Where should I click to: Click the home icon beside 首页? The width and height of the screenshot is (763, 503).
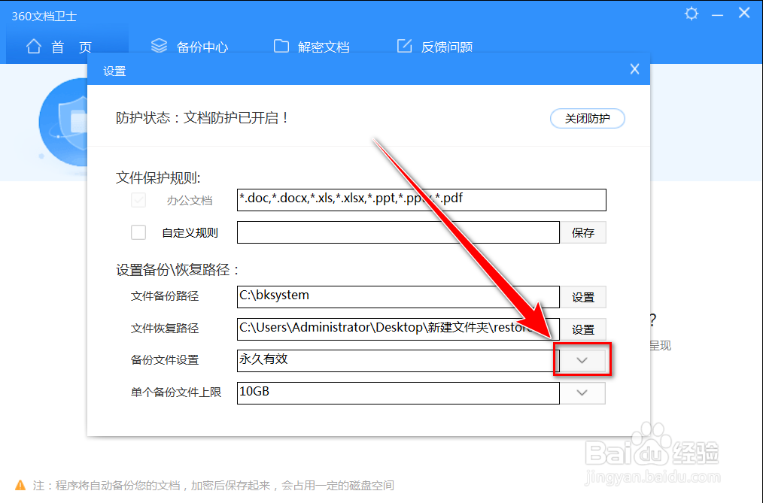coord(34,46)
